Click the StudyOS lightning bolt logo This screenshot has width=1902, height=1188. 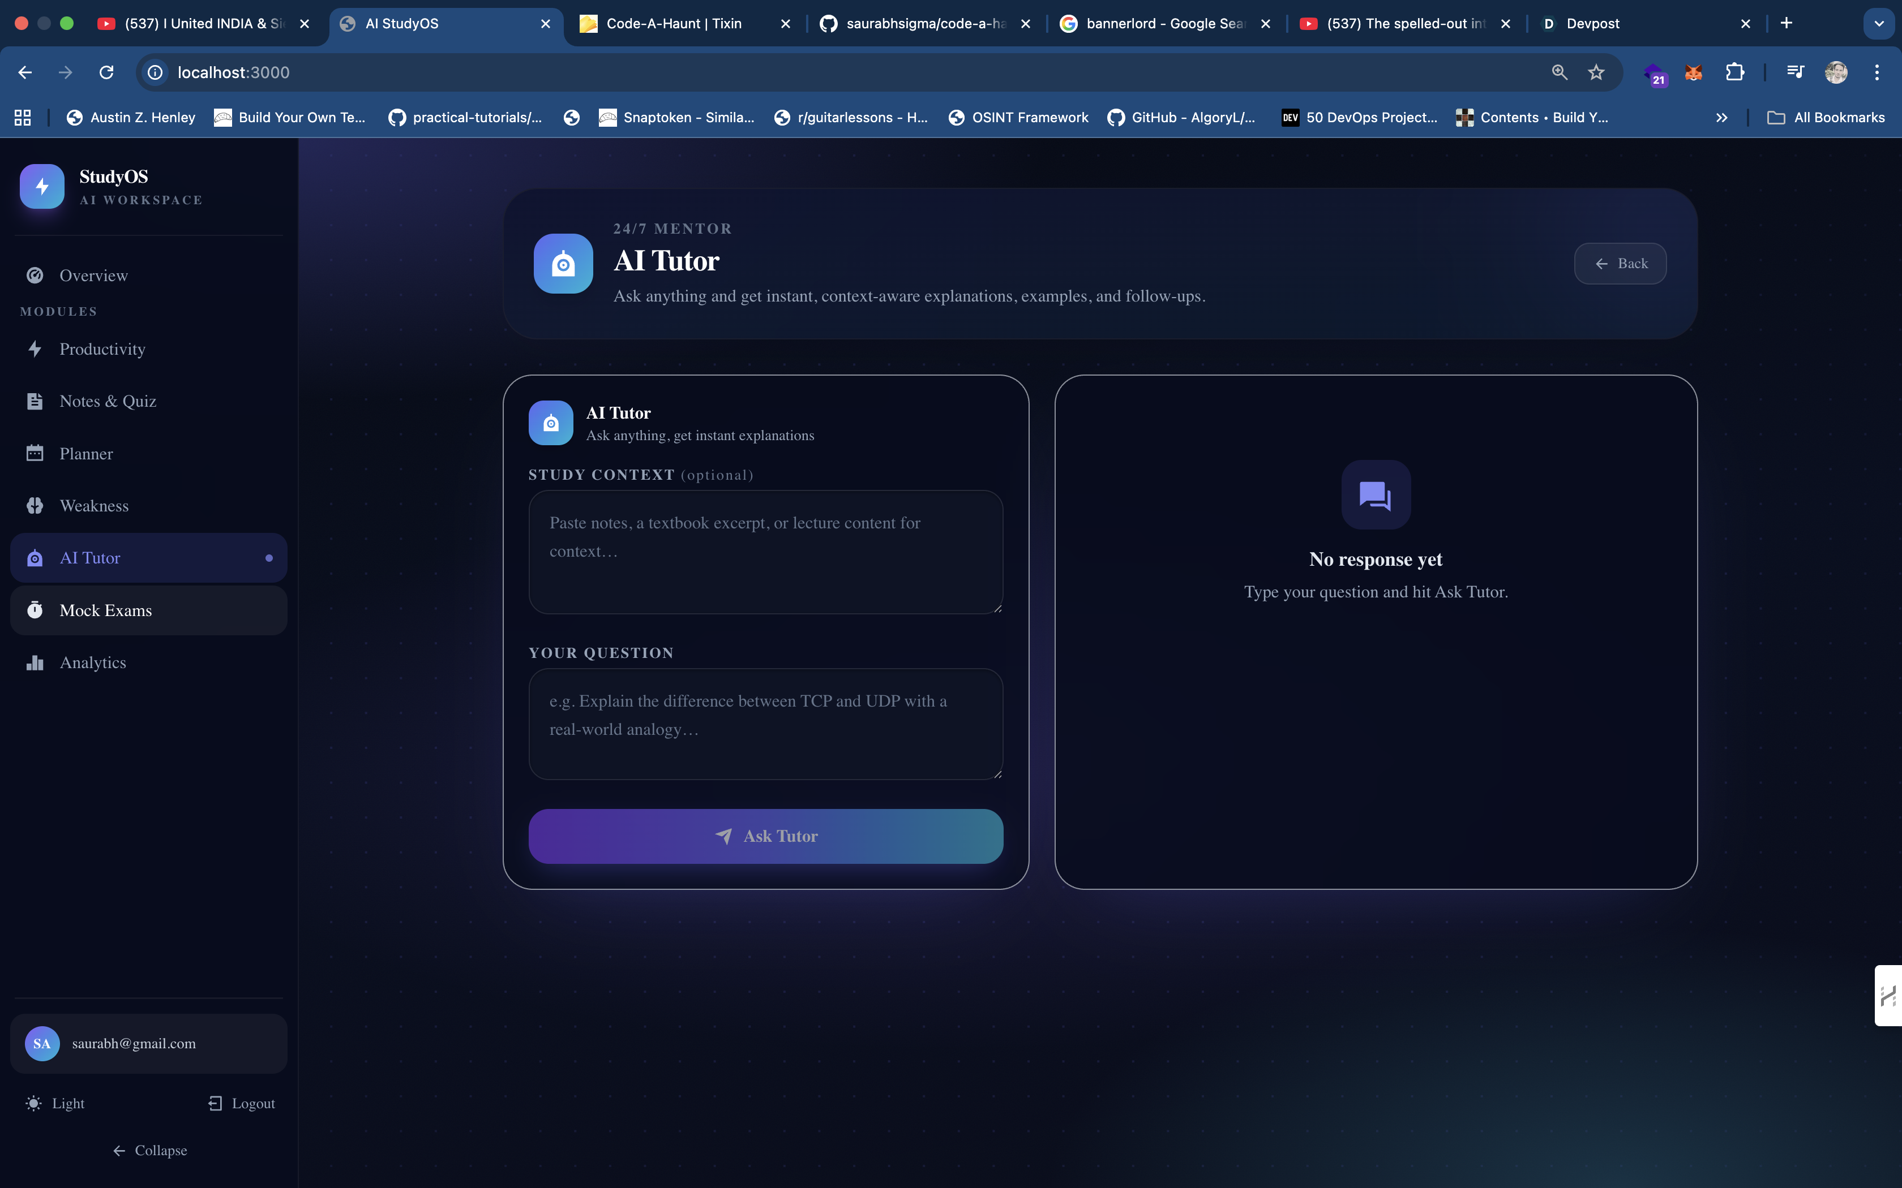pos(42,186)
